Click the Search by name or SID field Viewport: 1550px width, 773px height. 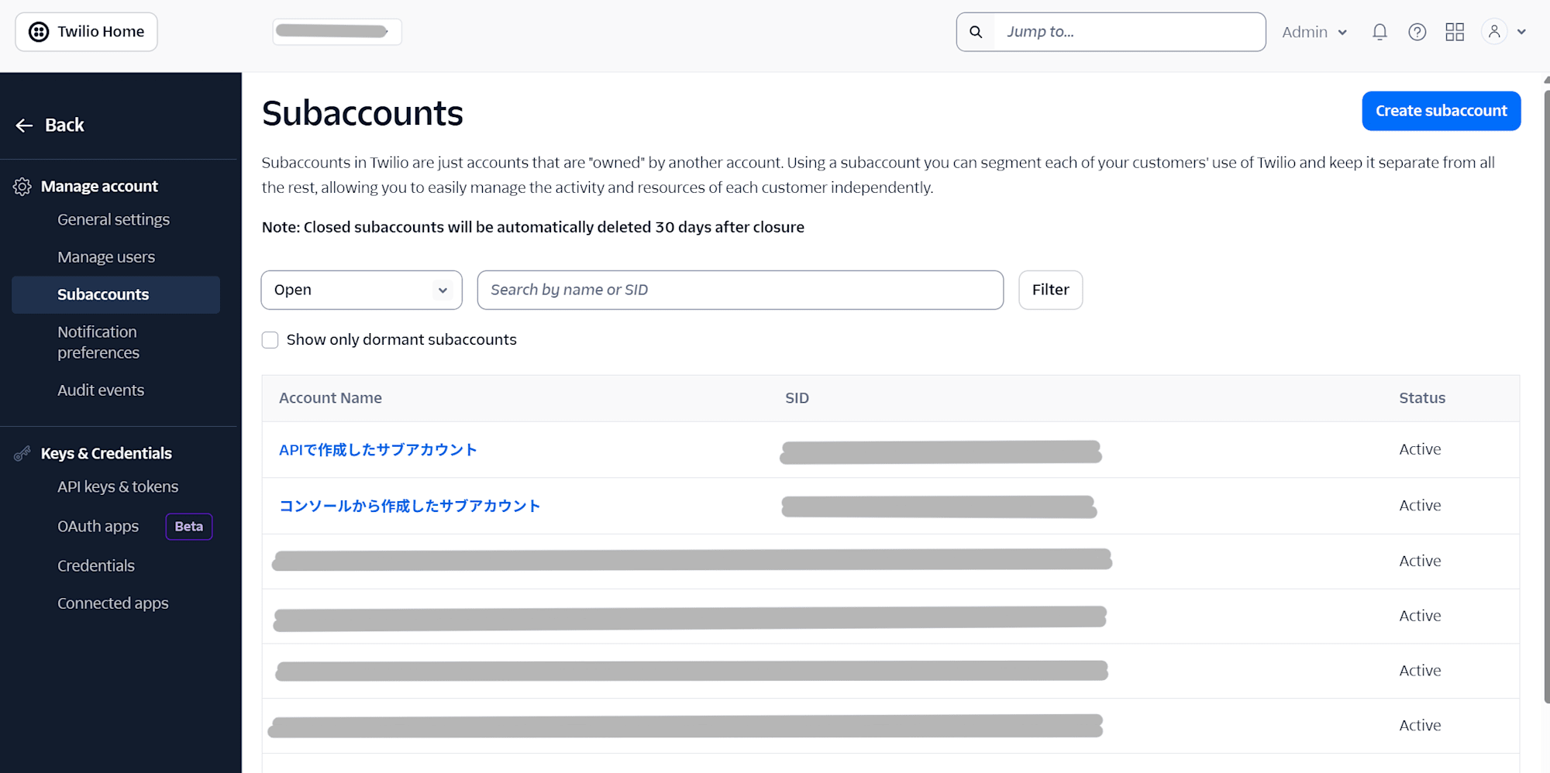tap(740, 290)
